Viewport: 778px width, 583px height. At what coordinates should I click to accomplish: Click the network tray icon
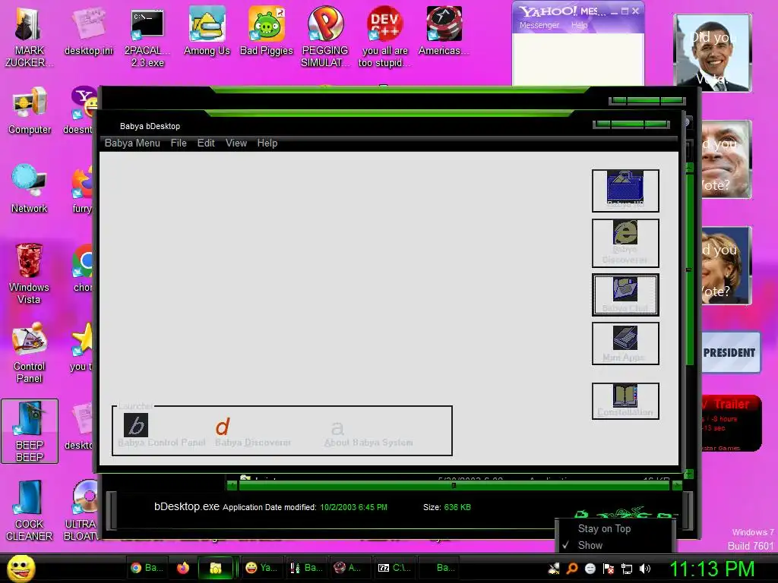tap(627, 569)
